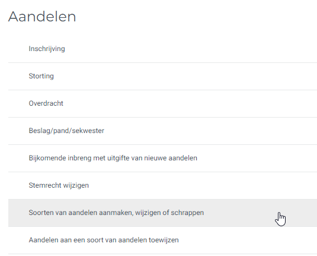The width and height of the screenshot is (317, 256).
Task: Assign shares to a share class entry
Action: coord(162,240)
